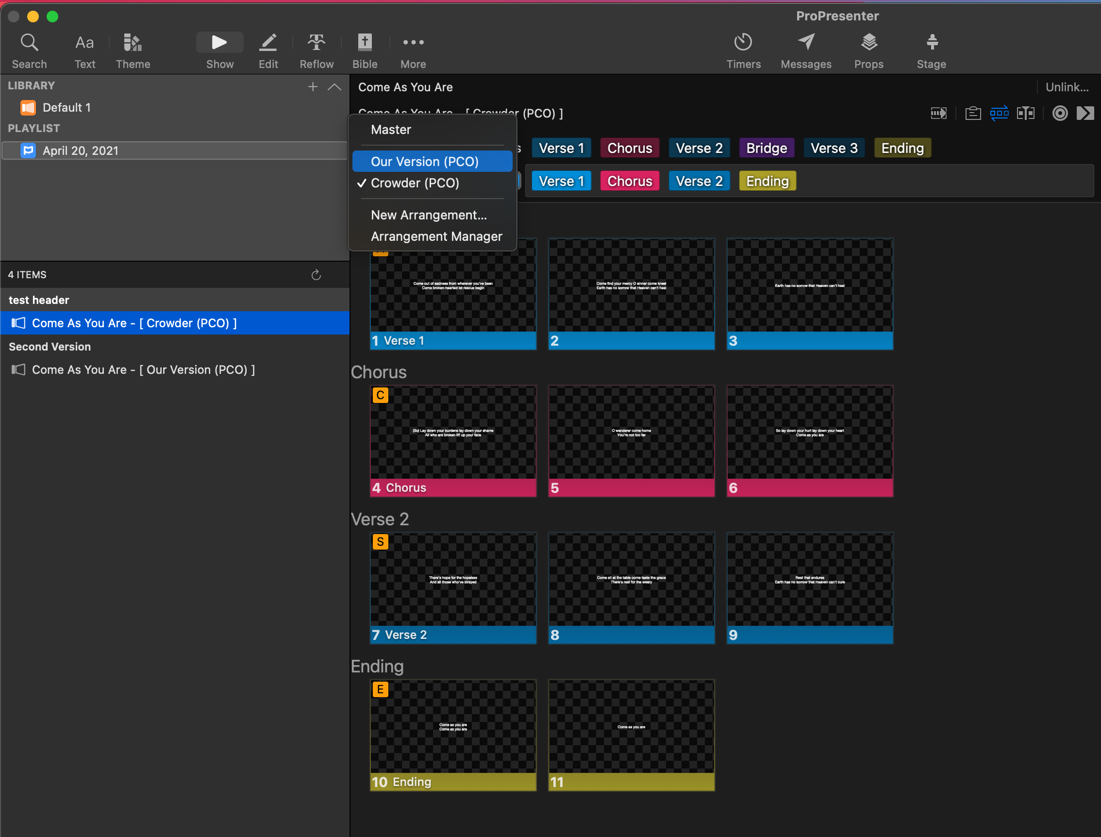Image resolution: width=1101 pixels, height=837 pixels.
Task: Click Verse 1 in arrangement sequence
Action: pyautogui.click(x=562, y=181)
